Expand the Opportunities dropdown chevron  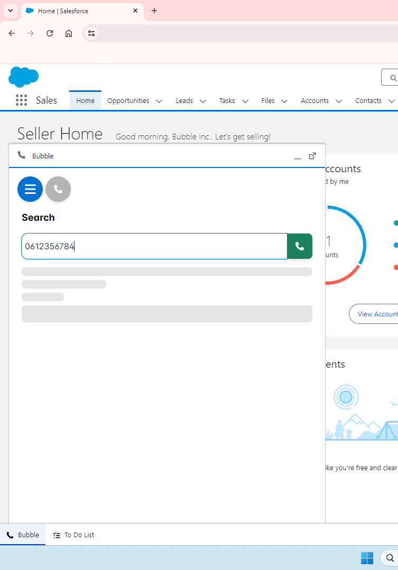(x=159, y=101)
